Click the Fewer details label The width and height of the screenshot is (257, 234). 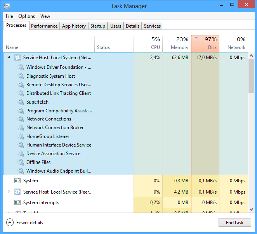pyautogui.click(x=30, y=223)
